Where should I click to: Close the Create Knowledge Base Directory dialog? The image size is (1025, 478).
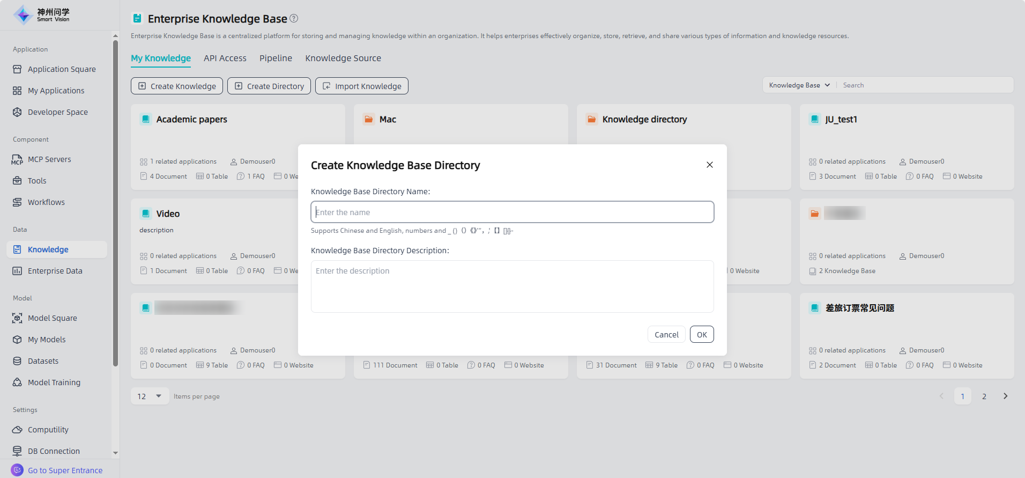tap(709, 165)
